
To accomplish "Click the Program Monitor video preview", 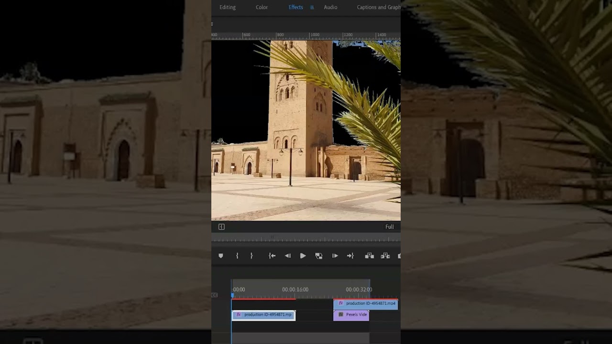I will [x=306, y=130].
